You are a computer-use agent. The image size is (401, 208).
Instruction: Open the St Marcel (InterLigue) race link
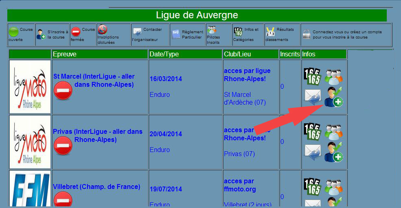(94, 80)
